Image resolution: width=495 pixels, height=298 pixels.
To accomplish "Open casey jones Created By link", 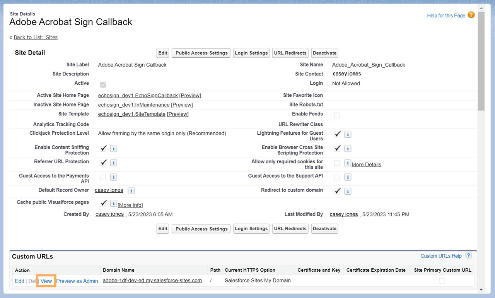I will [x=110, y=214].
